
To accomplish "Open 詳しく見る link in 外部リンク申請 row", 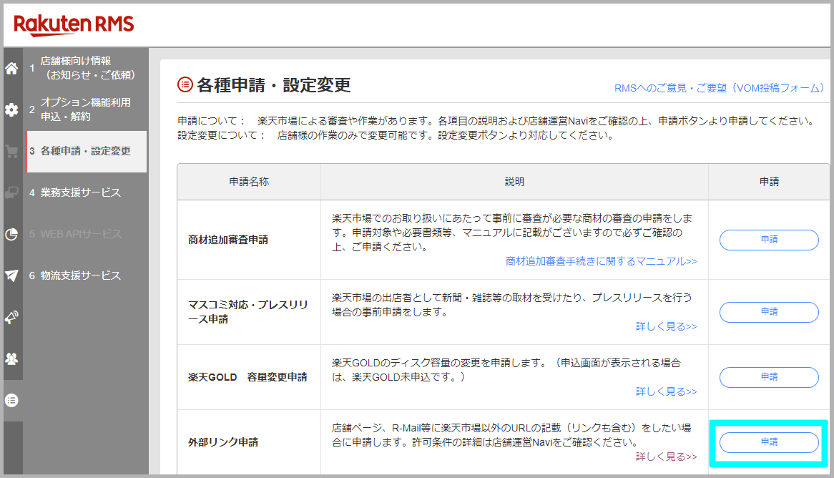I will [666, 457].
